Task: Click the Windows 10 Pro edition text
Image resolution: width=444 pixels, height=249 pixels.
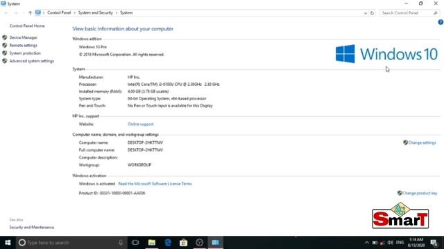Action: (x=92, y=47)
